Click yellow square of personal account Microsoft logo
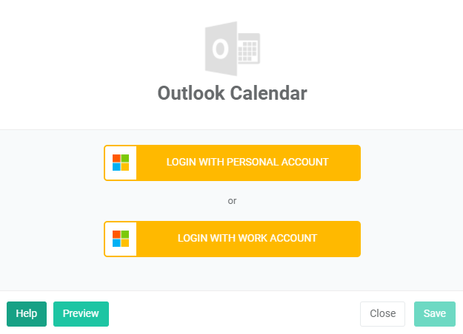 [x=125, y=167]
